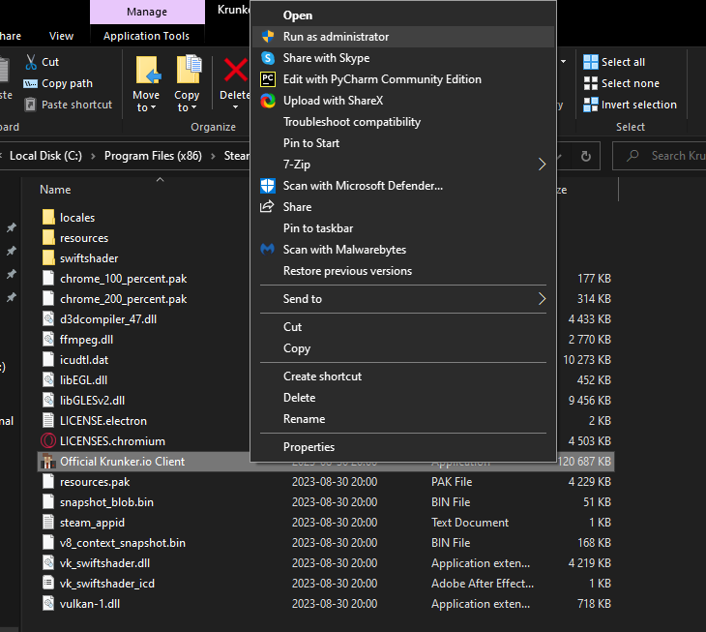Choose Pin to Start
This screenshot has width=706, height=632.
pyautogui.click(x=403, y=143)
